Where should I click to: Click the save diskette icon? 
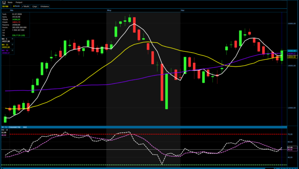coord(4,3)
